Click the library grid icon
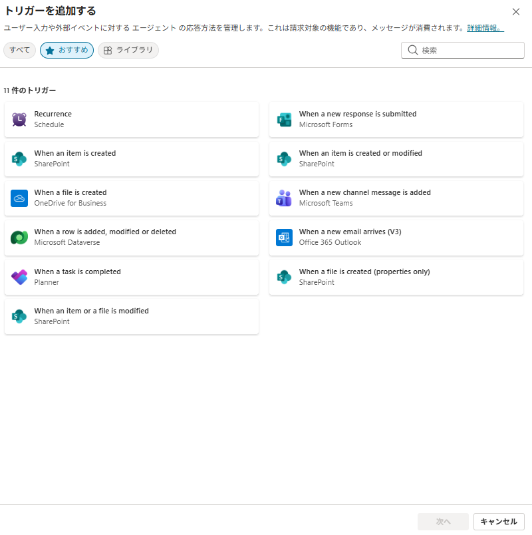The image size is (532, 535). click(x=108, y=51)
